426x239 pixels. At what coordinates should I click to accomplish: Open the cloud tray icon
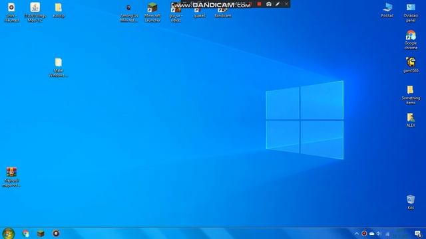pyautogui.click(x=371, y=234)
